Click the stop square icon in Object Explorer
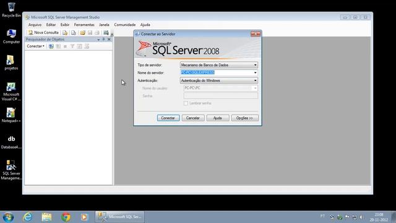Screen dimensions: 396x223 click(x=65, y=46)
